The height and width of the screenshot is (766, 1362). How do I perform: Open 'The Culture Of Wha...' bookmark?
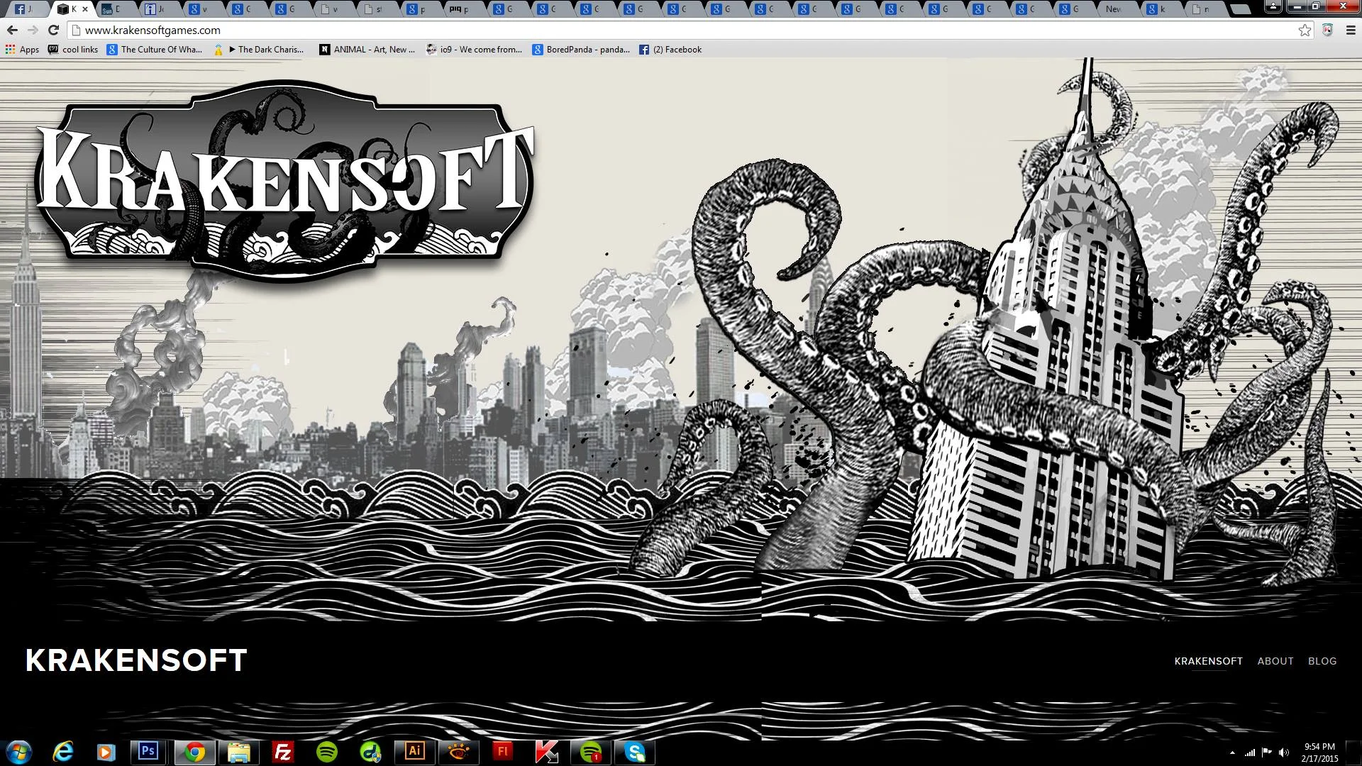155,50
